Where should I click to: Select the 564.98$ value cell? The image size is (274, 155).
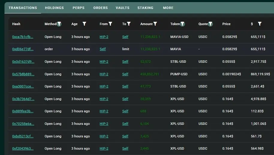(257, 148)
